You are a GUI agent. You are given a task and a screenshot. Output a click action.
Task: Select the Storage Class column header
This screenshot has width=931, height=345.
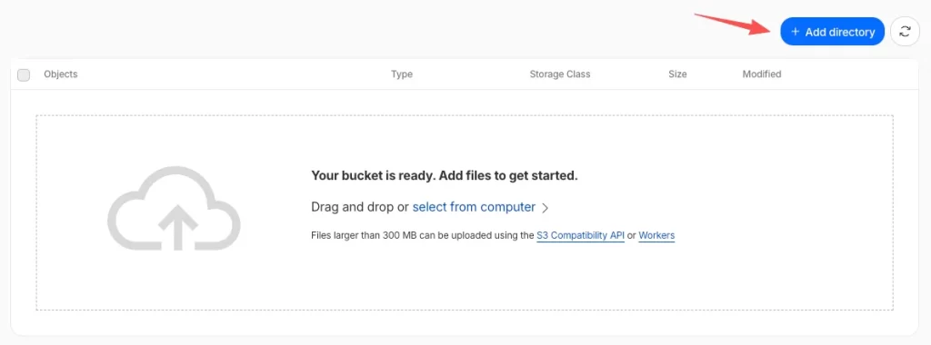(560, 74)
